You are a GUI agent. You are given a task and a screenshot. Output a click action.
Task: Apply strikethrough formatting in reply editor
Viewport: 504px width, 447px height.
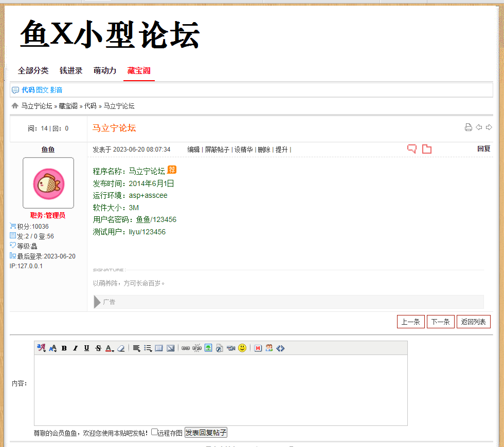click(98, 348)
